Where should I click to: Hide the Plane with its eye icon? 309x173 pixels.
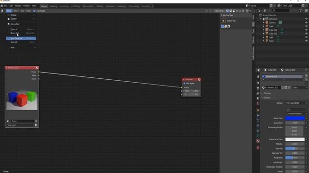306,41
